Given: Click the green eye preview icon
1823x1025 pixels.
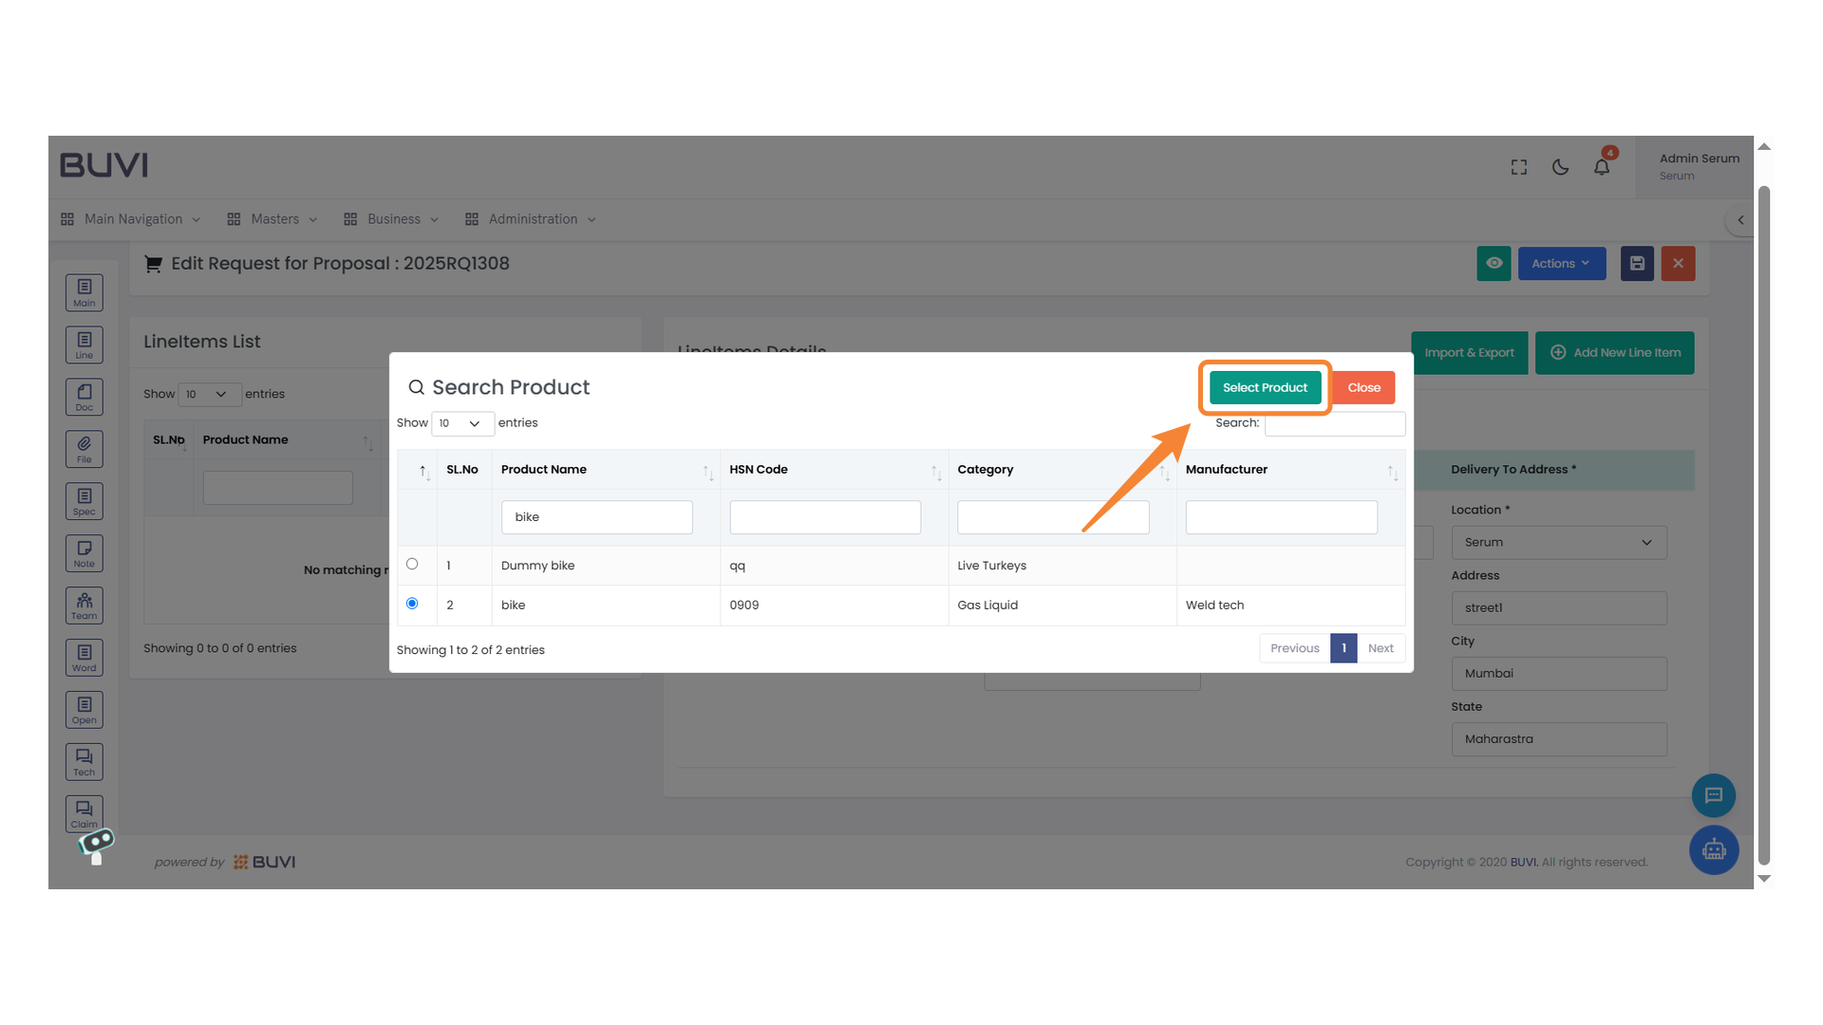Looking at the screenshot, I should pos(1494,263).
